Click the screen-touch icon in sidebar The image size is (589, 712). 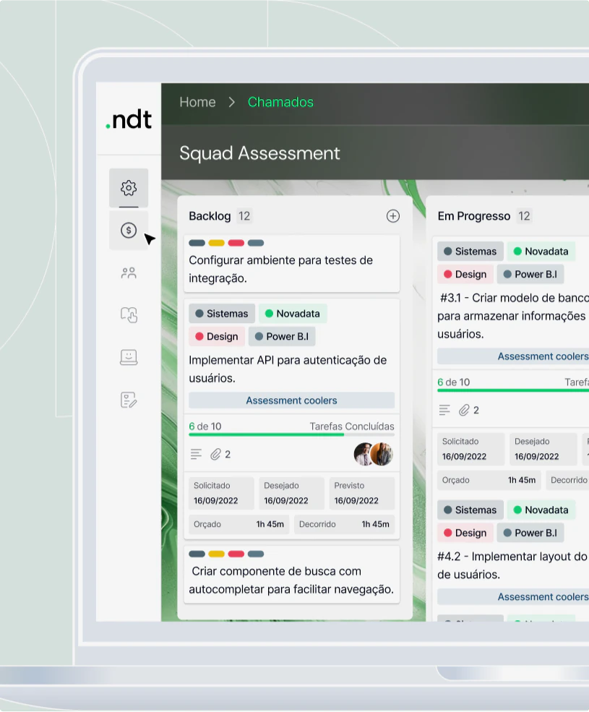(x=129, y=314)
